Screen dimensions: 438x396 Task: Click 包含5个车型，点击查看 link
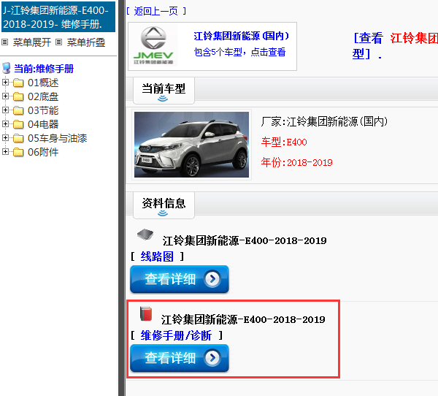[239, 52]
